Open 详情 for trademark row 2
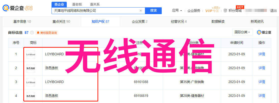This screenshot has width=279, height=103. pos(262,68)
